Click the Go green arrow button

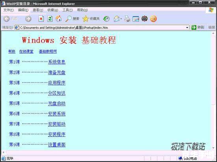pos(194,27)
